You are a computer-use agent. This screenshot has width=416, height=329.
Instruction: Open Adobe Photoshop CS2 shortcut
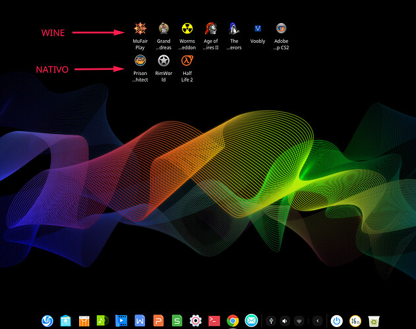(x=281, y=28)
